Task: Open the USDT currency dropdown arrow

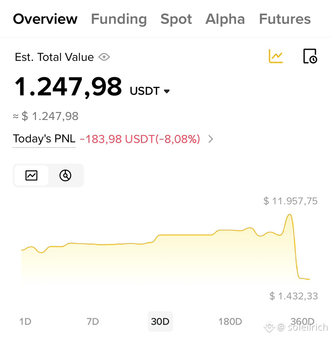Action: click(x=167, y=91)
